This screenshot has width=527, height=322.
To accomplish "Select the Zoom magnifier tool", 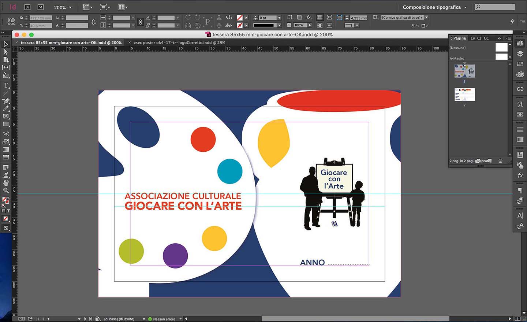I will click(6, 190).
